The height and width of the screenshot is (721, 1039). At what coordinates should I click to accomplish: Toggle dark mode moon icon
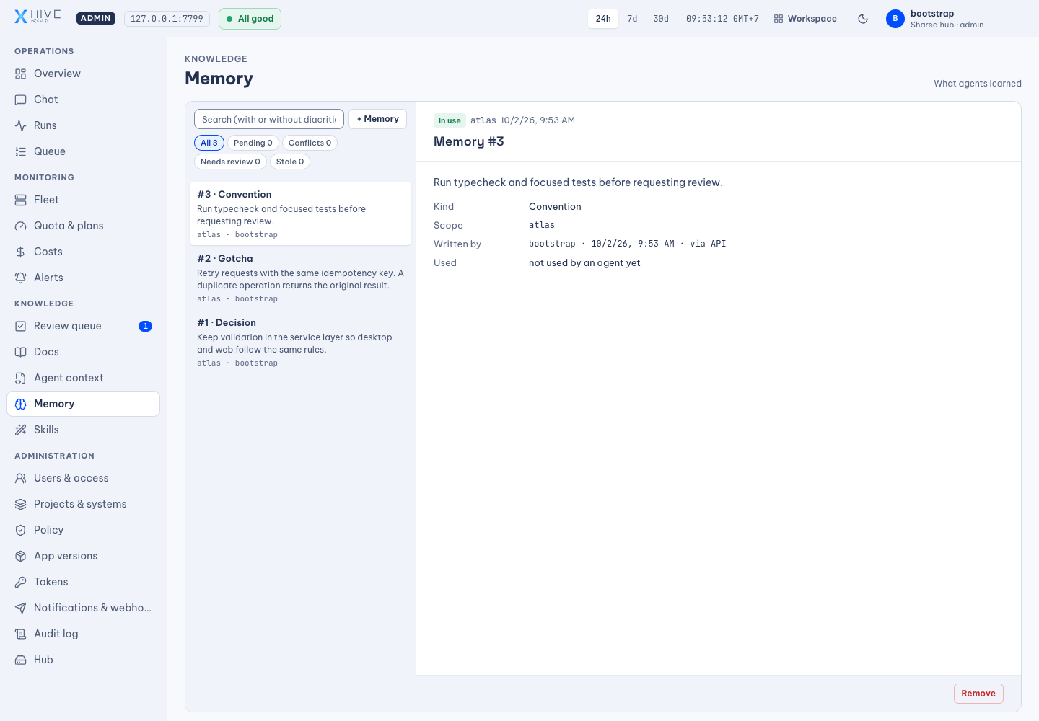pos(863,19)
